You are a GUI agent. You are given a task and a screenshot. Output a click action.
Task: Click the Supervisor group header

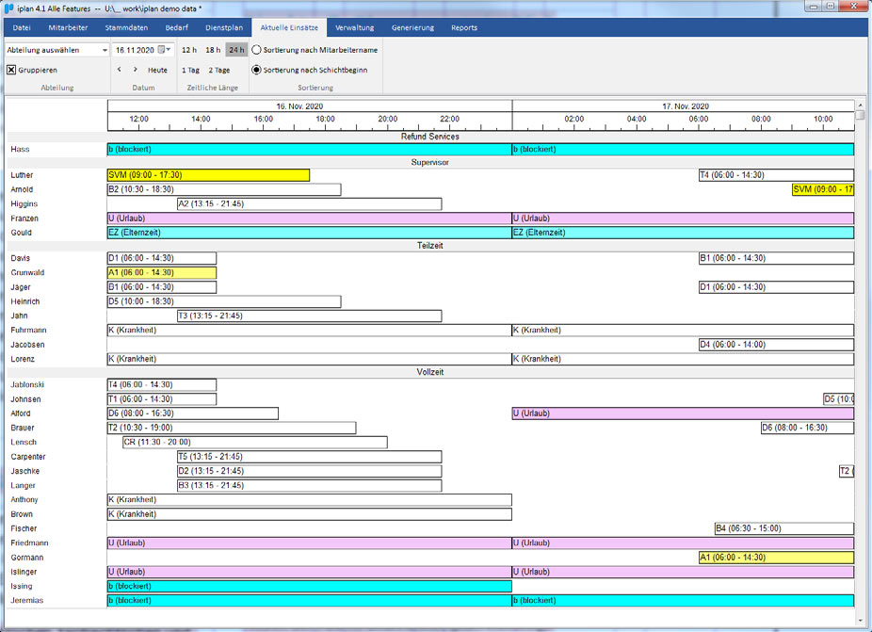(430, 162)
